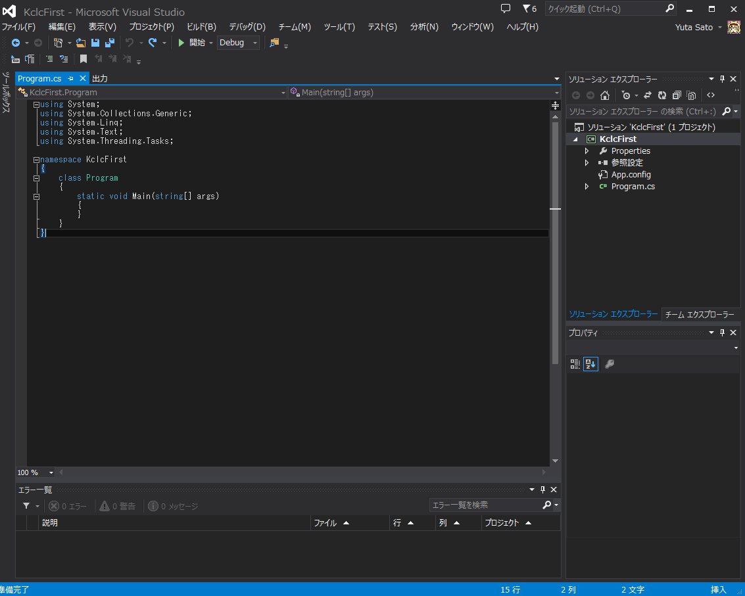Refresh the Solution Explorer

click(x=662, y=95)
